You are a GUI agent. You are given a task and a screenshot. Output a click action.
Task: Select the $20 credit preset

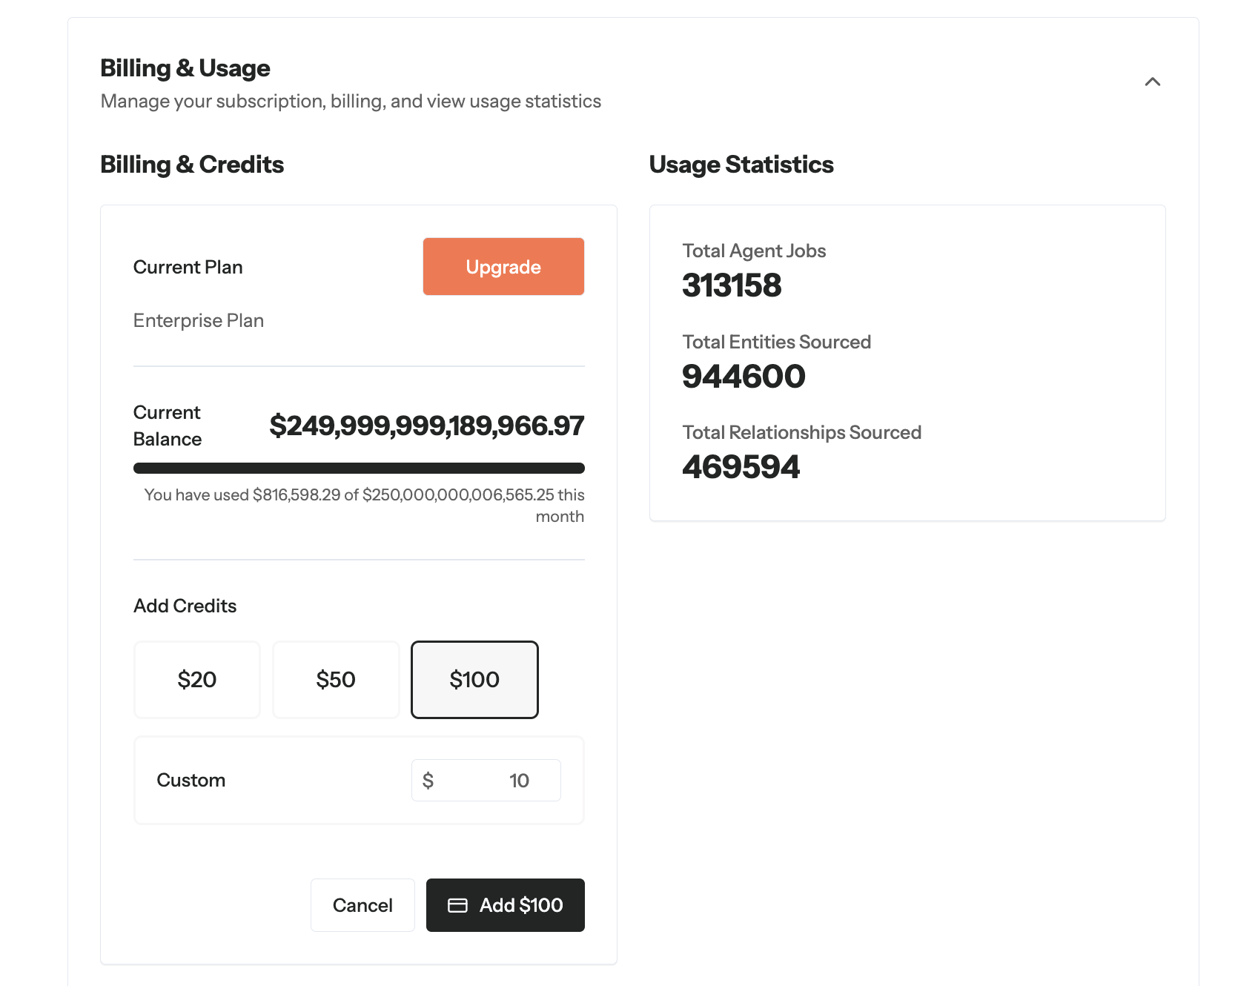click(x=197, y=680)
